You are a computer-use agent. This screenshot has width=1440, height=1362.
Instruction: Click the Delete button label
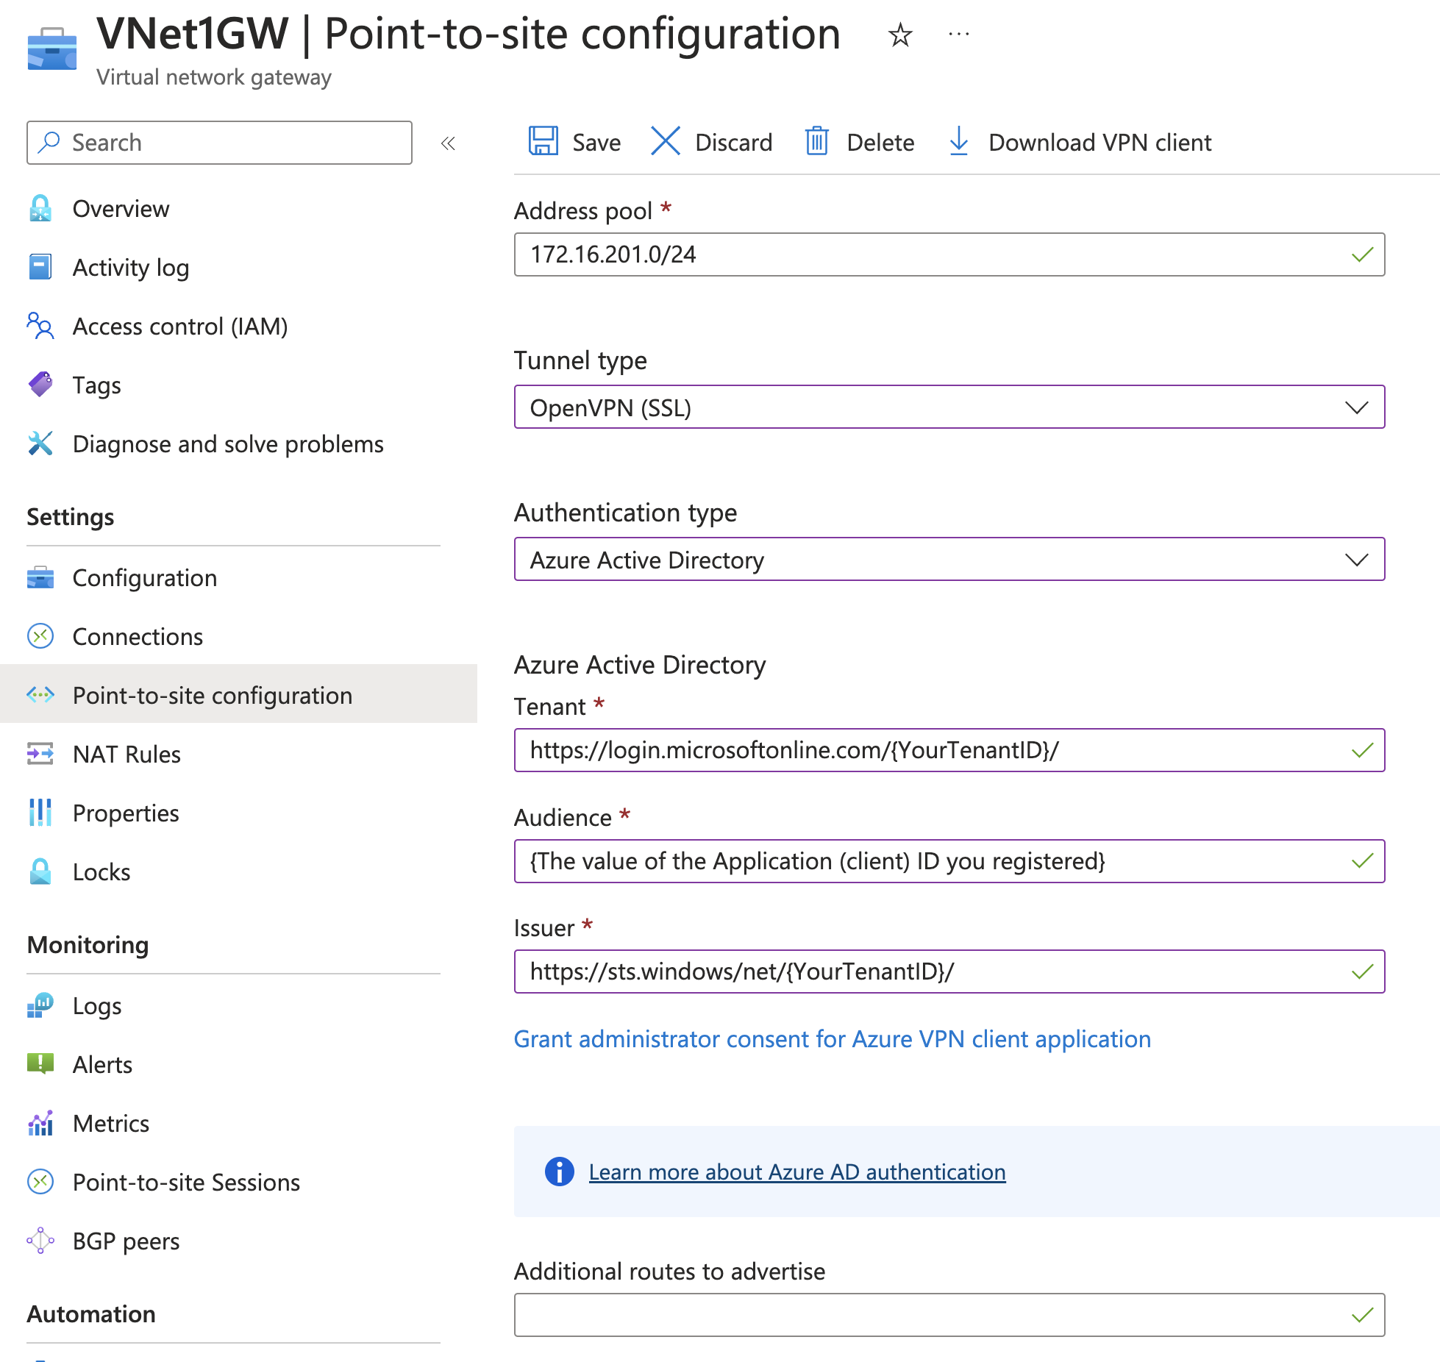[x=880, y=143]
